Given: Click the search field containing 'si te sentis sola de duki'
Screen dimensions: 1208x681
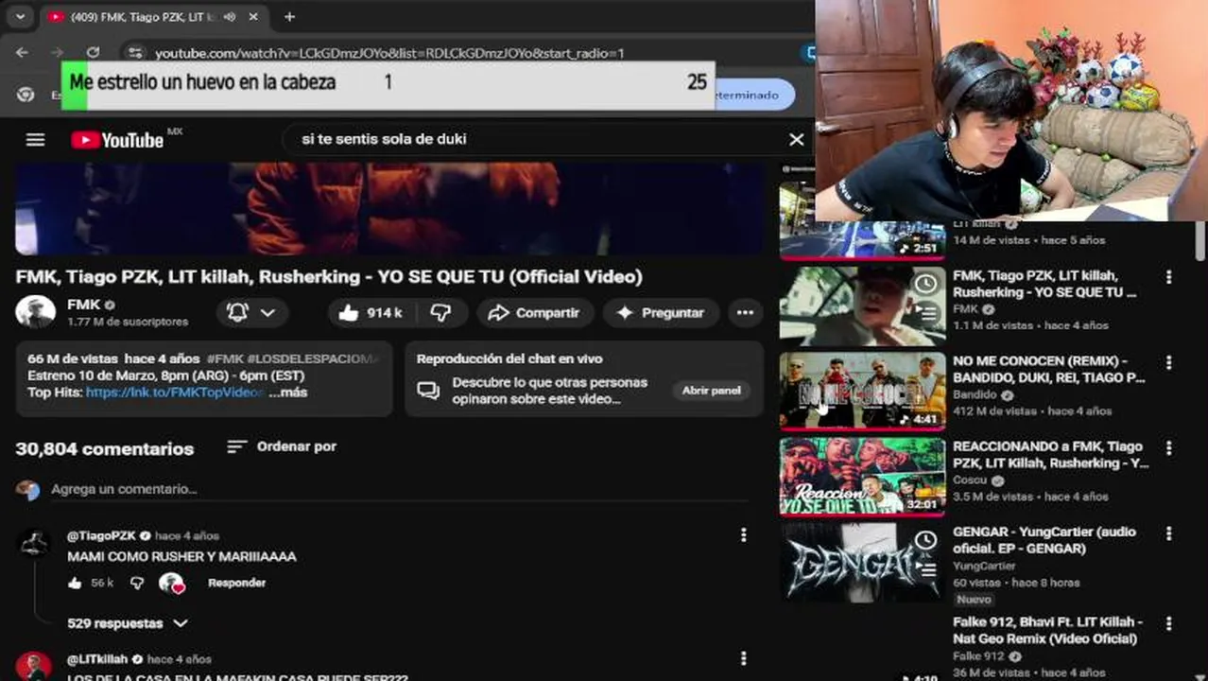Looking at the screenshot, I should tap(539, 139).
